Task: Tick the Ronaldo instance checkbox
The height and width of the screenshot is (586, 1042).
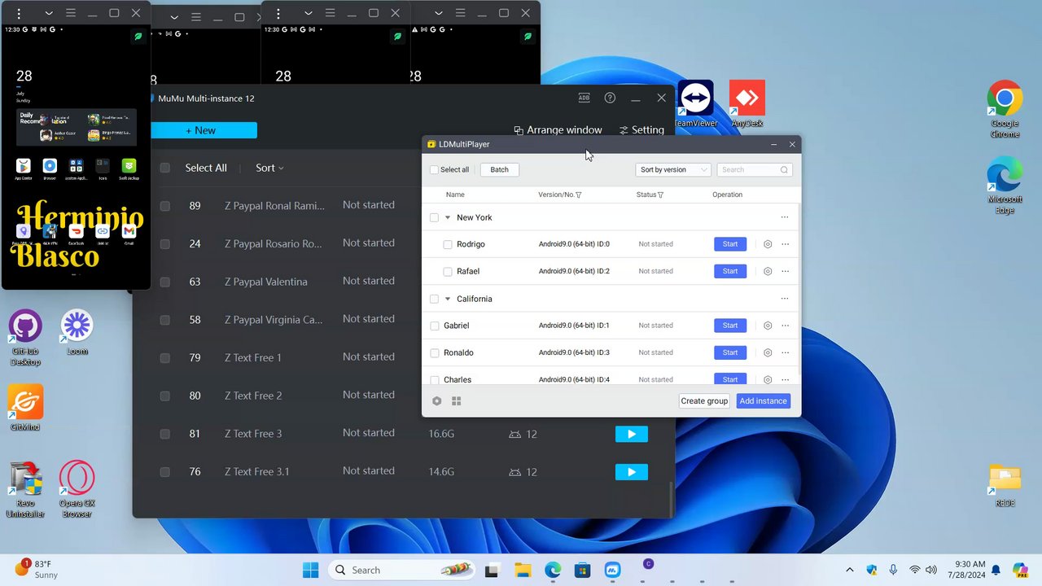Action: click(x=435, y=352)
